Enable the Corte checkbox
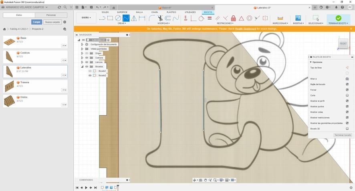This screenshot has width=355, height=191. coord(347,95)
